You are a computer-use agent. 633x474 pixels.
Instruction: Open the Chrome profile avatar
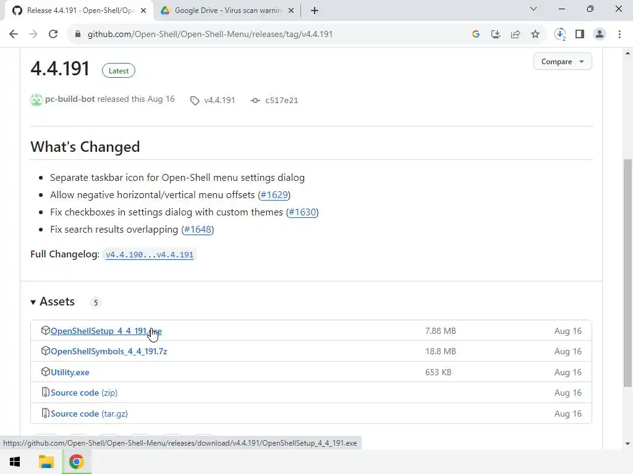pos(600,35)
